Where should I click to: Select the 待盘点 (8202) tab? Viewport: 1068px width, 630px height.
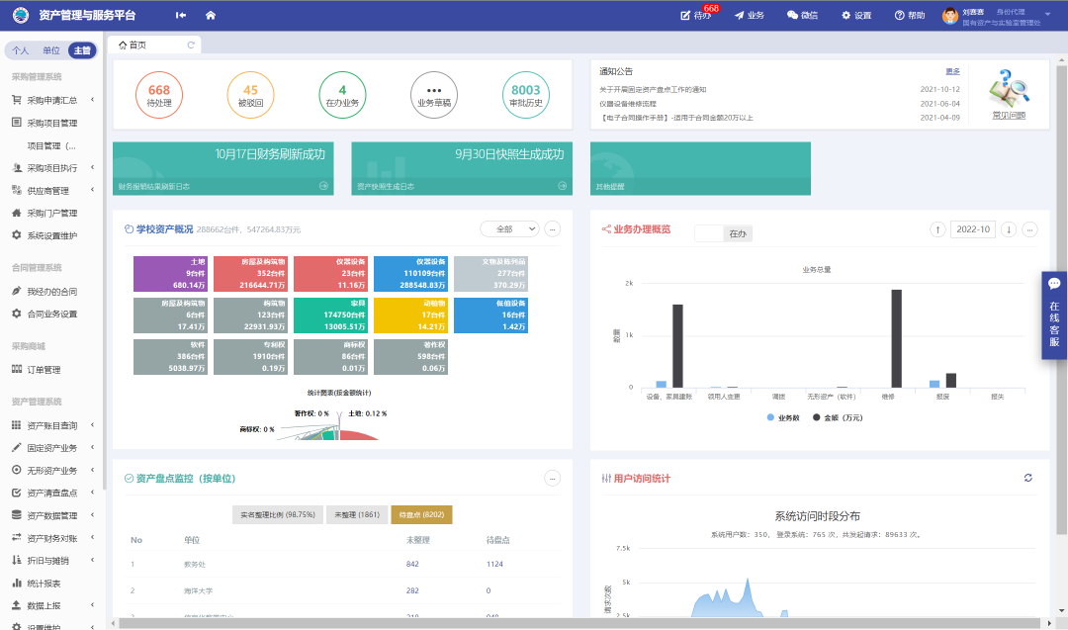421,515
